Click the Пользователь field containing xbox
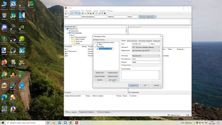 (146, 59)
